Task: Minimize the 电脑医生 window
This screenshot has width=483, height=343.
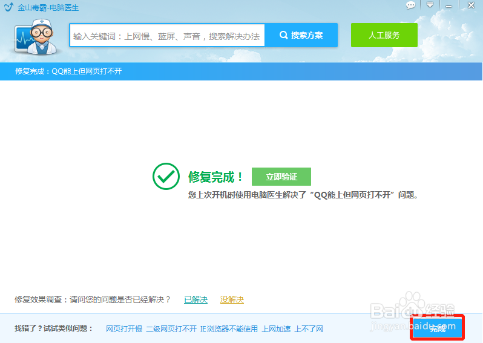Action: tap(449, 6)
